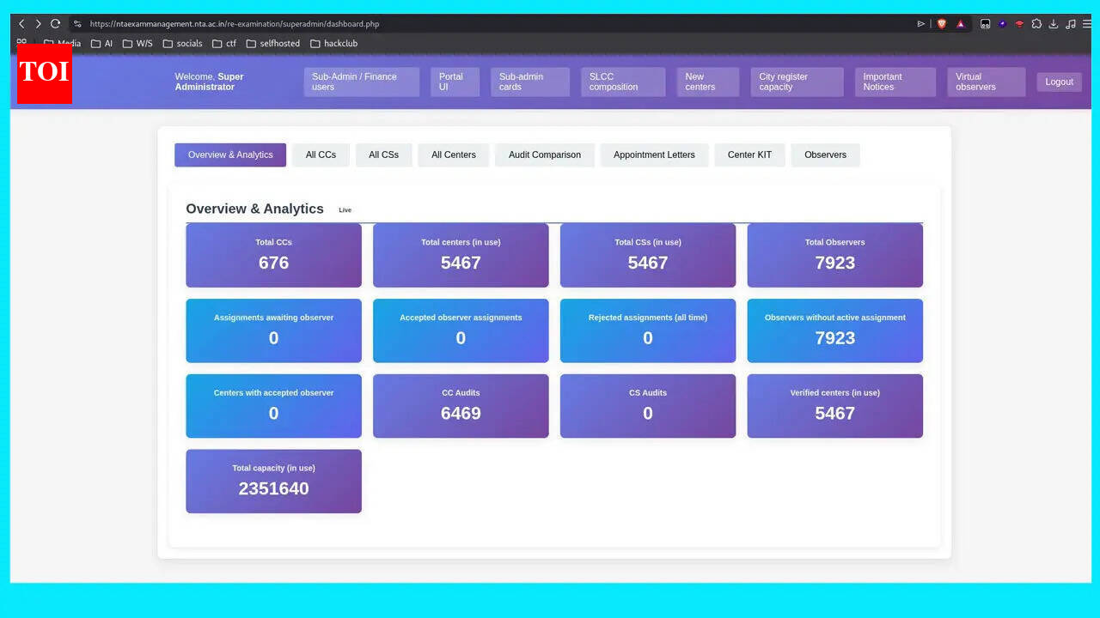Click the Welcome, Super Administrator text
The image size is (1100, 618).
click(x=209, y=82)
